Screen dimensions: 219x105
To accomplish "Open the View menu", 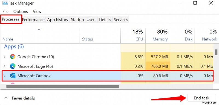I will pos(37,11).
